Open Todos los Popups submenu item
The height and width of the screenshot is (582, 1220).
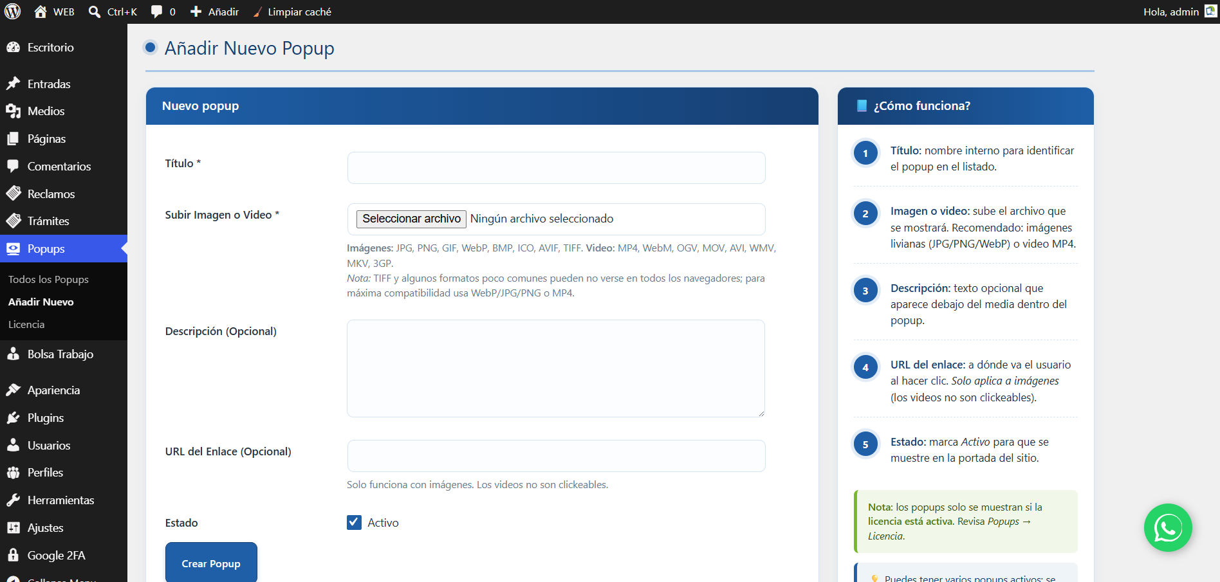(48, 279)
